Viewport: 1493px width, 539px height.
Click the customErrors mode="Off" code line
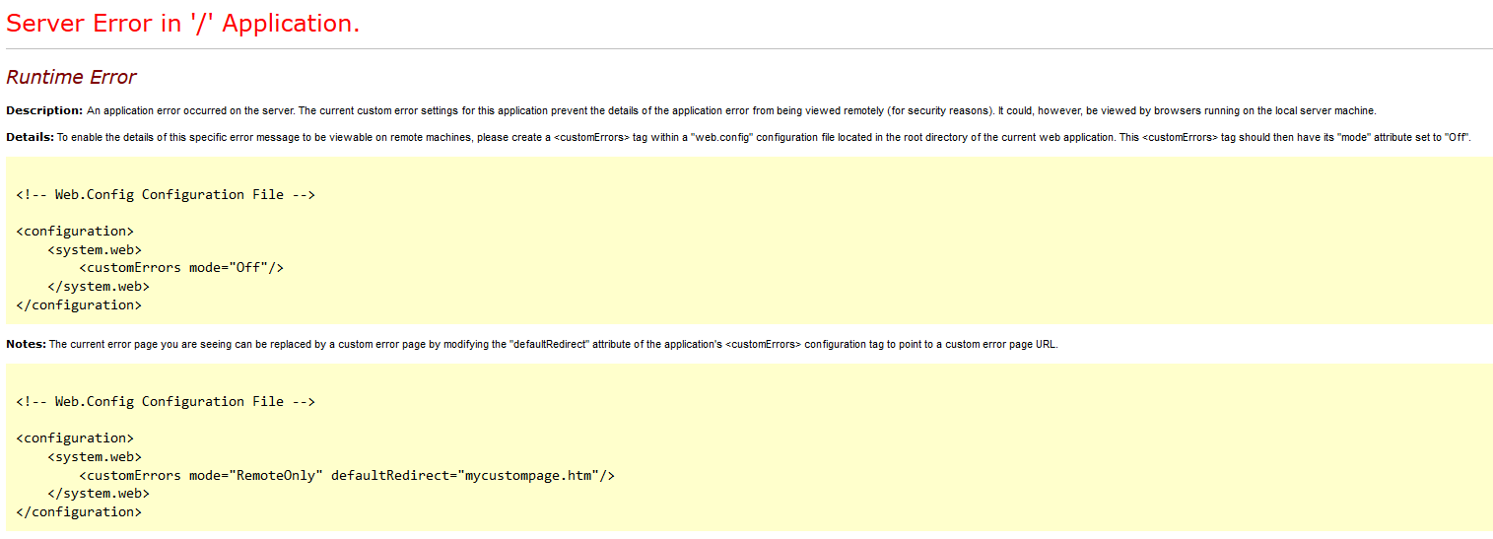(181, 268)
